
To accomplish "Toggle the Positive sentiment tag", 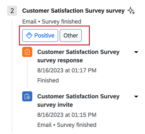I will 40,35.
